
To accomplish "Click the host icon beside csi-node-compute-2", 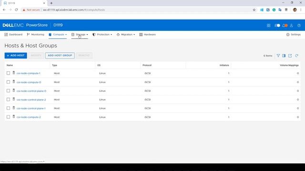I will coord(14,116).
